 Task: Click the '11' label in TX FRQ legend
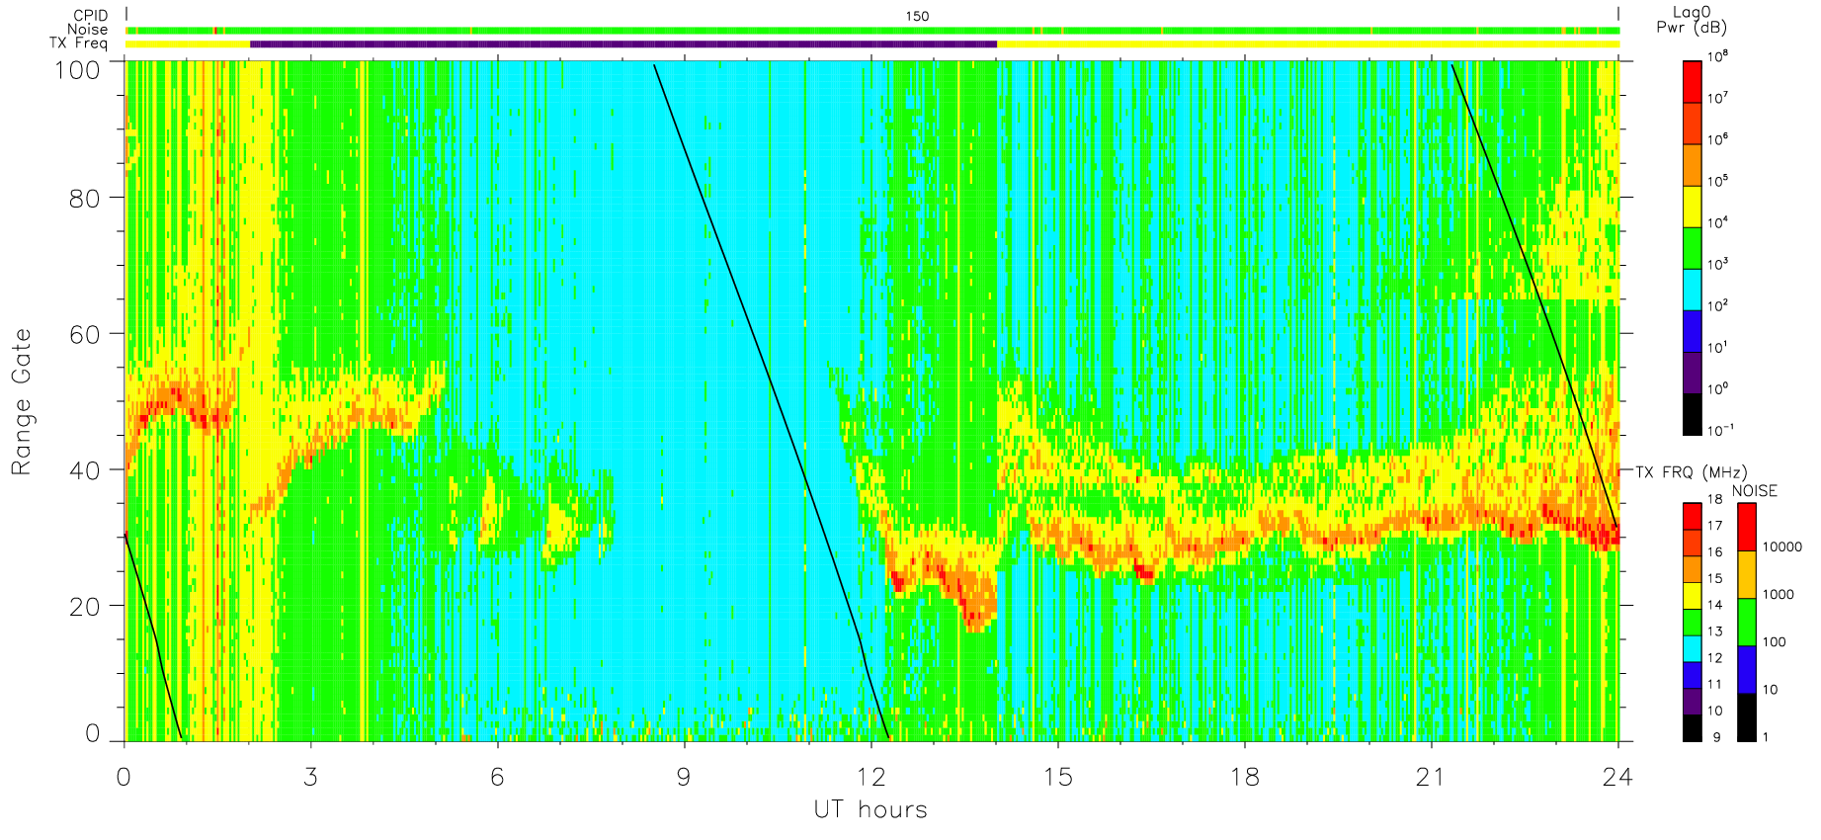coord(1714,684)
